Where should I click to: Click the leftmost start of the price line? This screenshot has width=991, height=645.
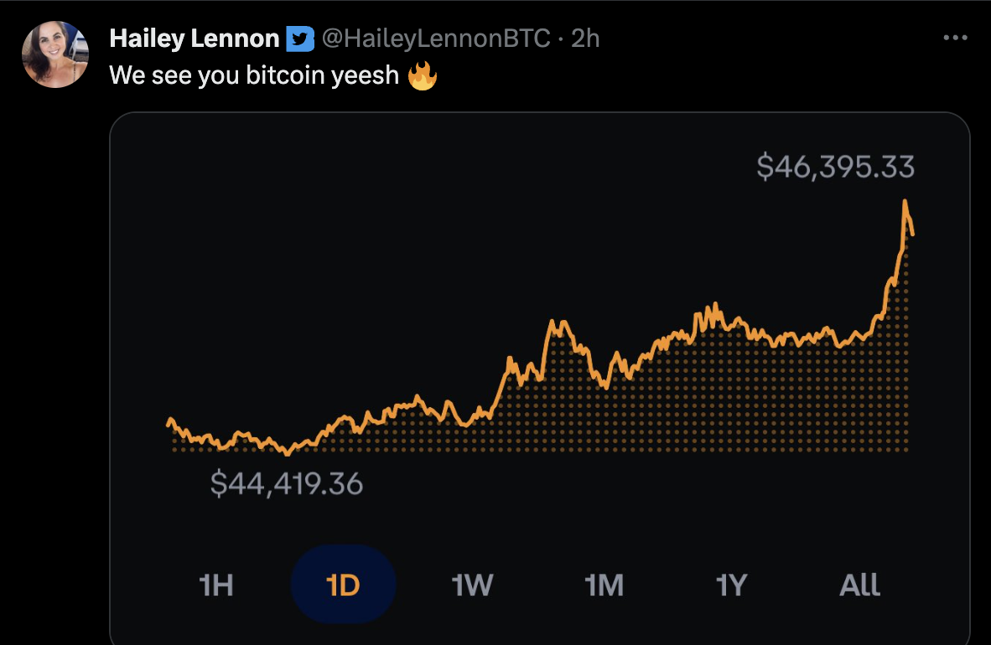click(x=169, y=421)
